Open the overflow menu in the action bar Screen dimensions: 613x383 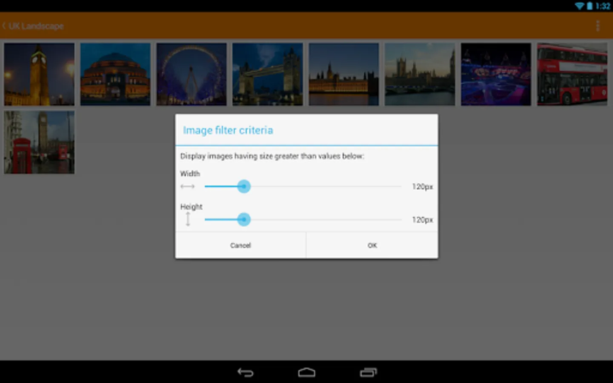598,26
